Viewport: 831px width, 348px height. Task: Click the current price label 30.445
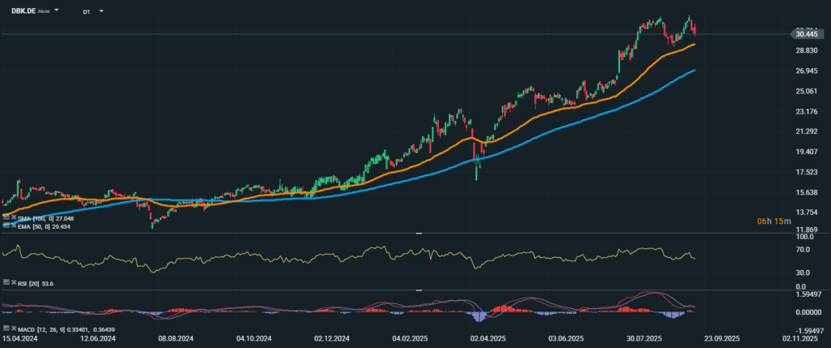[x=806, y=34]
